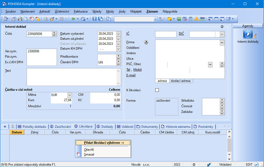
Task: Click the Agendy panel header button
Action: (x=248, y=26)
